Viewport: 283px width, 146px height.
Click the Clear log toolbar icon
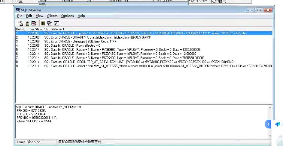(34, 23)
